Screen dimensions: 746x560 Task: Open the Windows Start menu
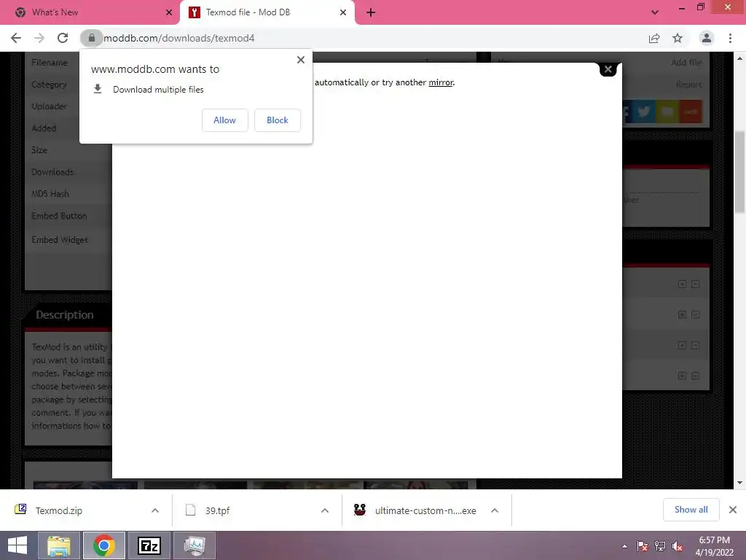pyautogui.click(x=17, y=545)
